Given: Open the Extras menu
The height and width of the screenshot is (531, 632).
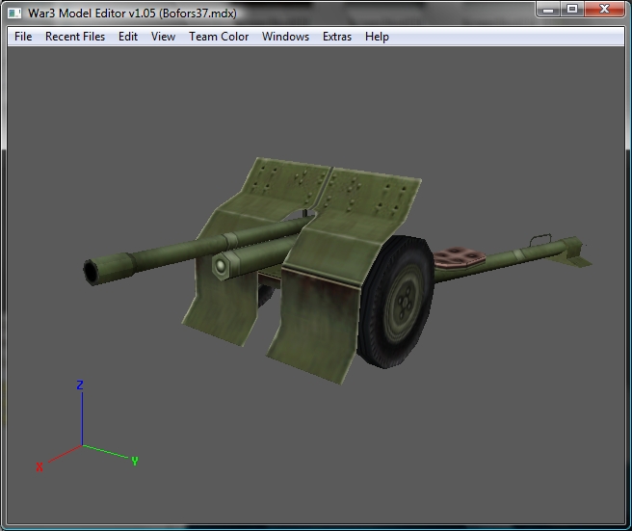Looking at the screenshot, I should [x=337, y=37].
